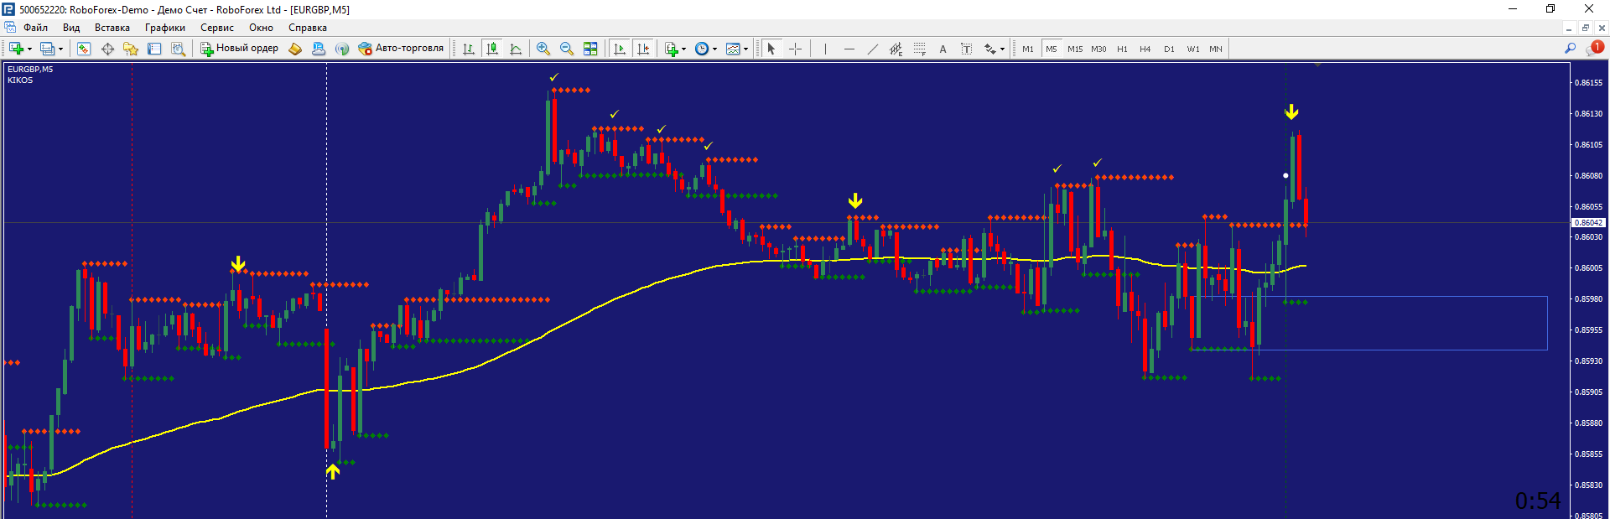1610x519 pixels.
Task: Zoom in on the chart with magnifier plus
Action: (543, 49)
